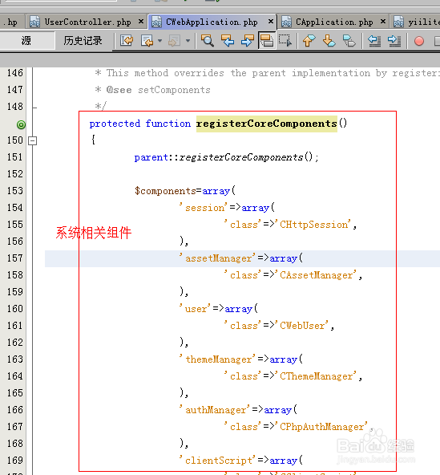Find previous occurrence arrow icon
The height and width of the screenshot is (475, 440).
(x=228, y=41)
